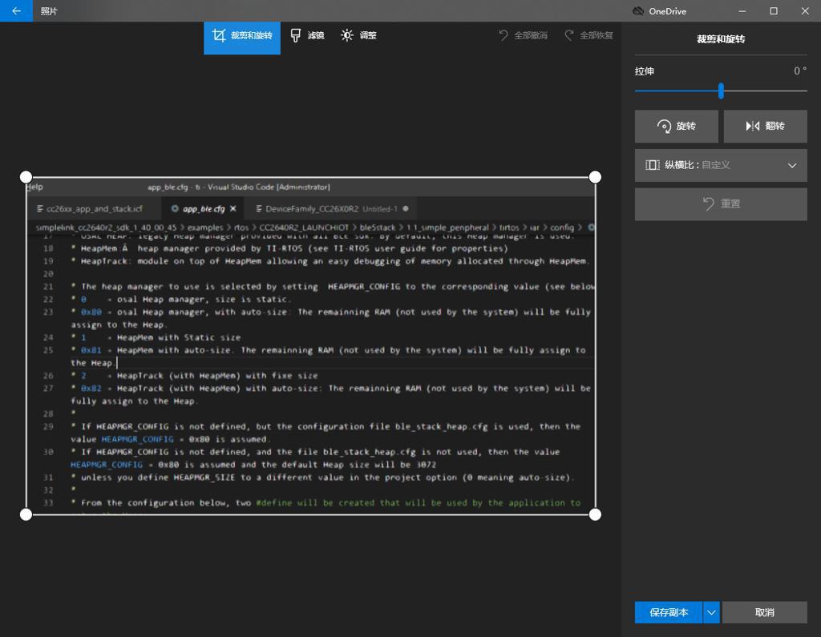This screenshot has height=637, width=821.
Task: Click the top-right crop handle
Action: click(x=595, y=177)
